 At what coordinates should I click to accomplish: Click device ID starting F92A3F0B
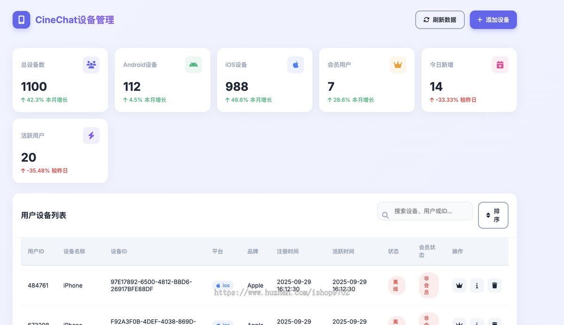[x=153, y=322]
